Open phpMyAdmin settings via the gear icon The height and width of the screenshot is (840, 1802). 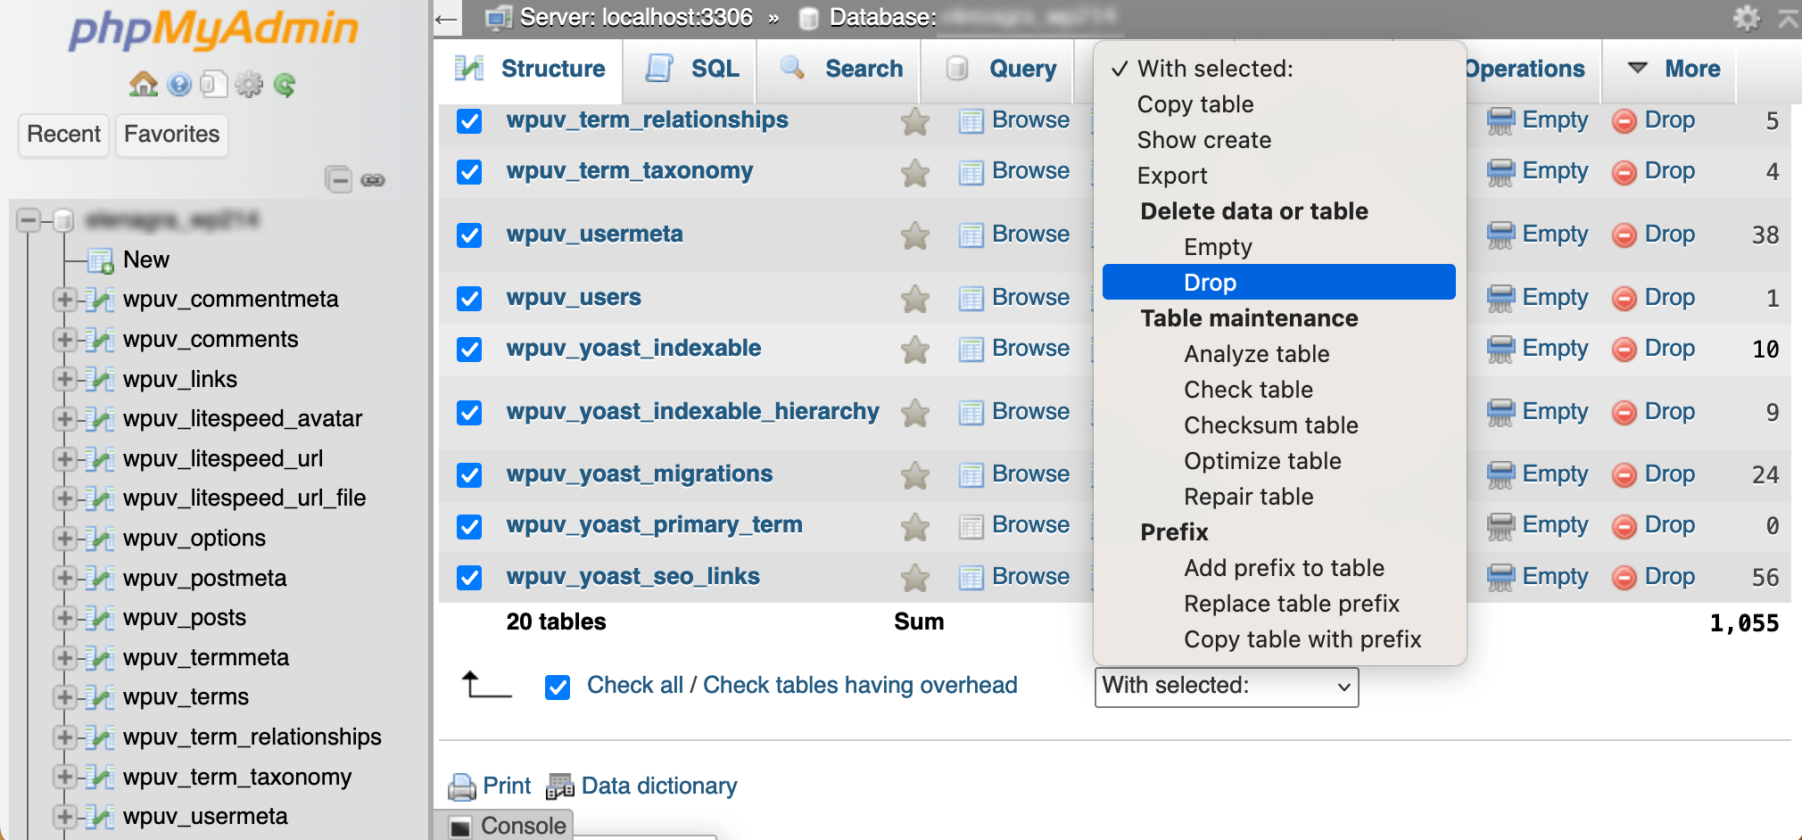click(x=249, y=85)
